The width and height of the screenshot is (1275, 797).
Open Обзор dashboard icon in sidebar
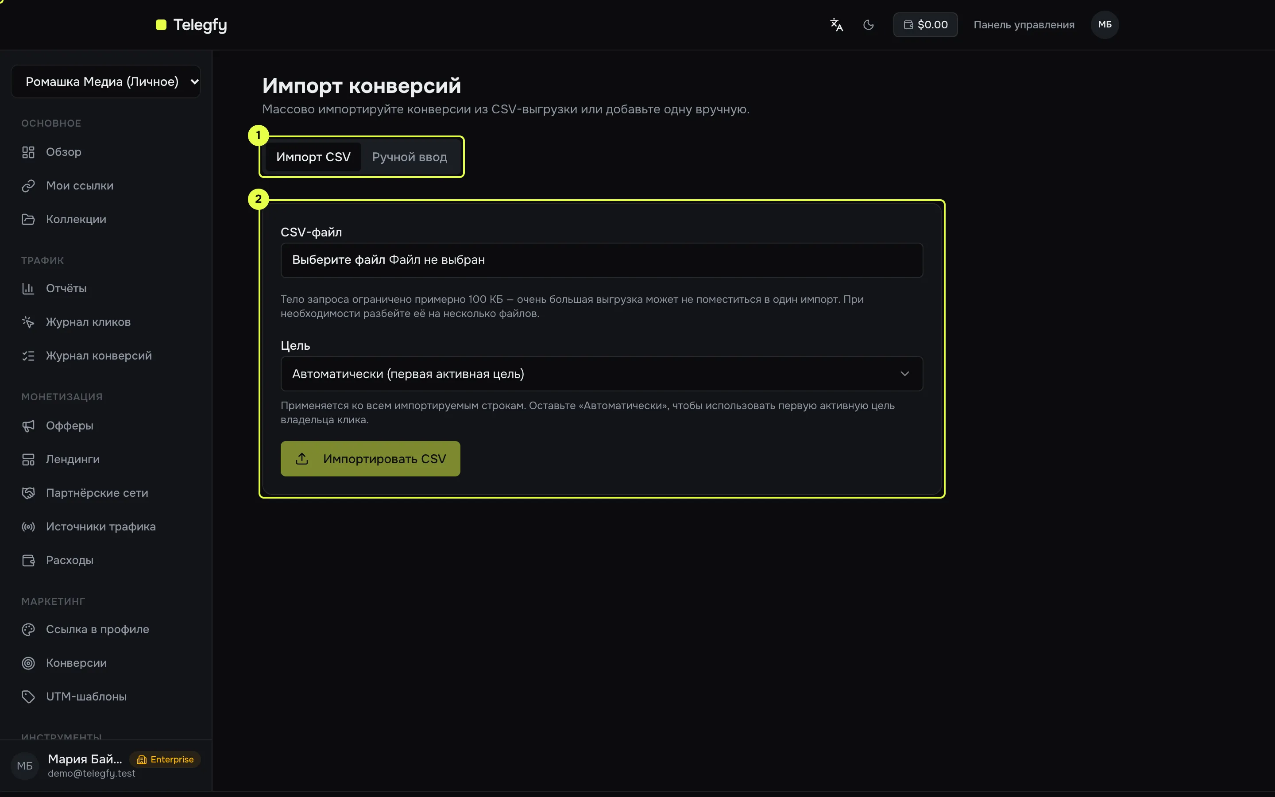click(28, 152)
